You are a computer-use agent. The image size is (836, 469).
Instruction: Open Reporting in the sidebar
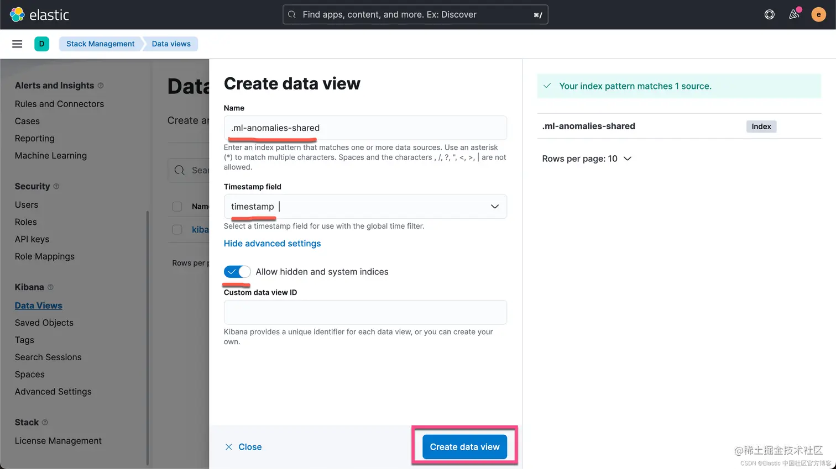34,138
